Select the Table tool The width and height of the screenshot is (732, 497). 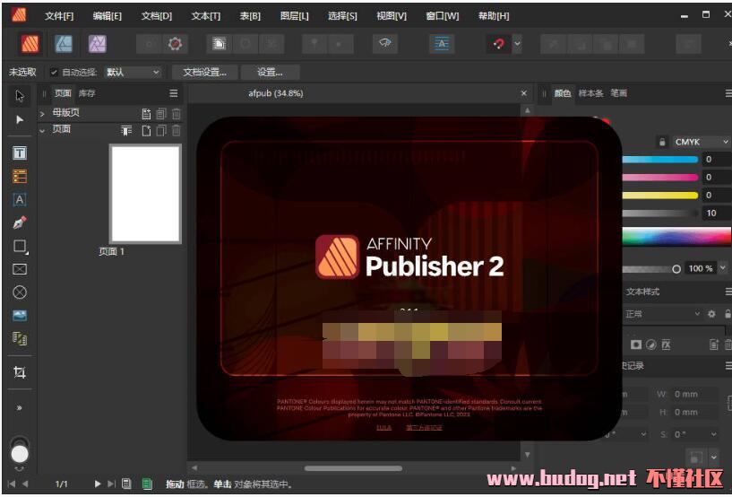(x=20, y=177)
